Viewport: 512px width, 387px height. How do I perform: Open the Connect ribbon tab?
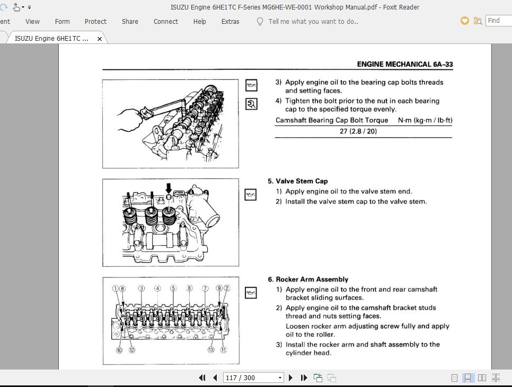click(x=166, y=22)
